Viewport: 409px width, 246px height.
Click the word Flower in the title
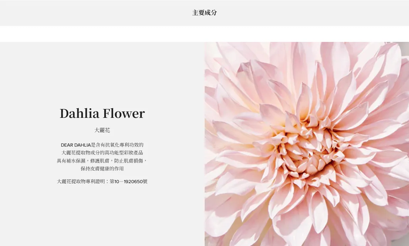[x=124, y=113]
